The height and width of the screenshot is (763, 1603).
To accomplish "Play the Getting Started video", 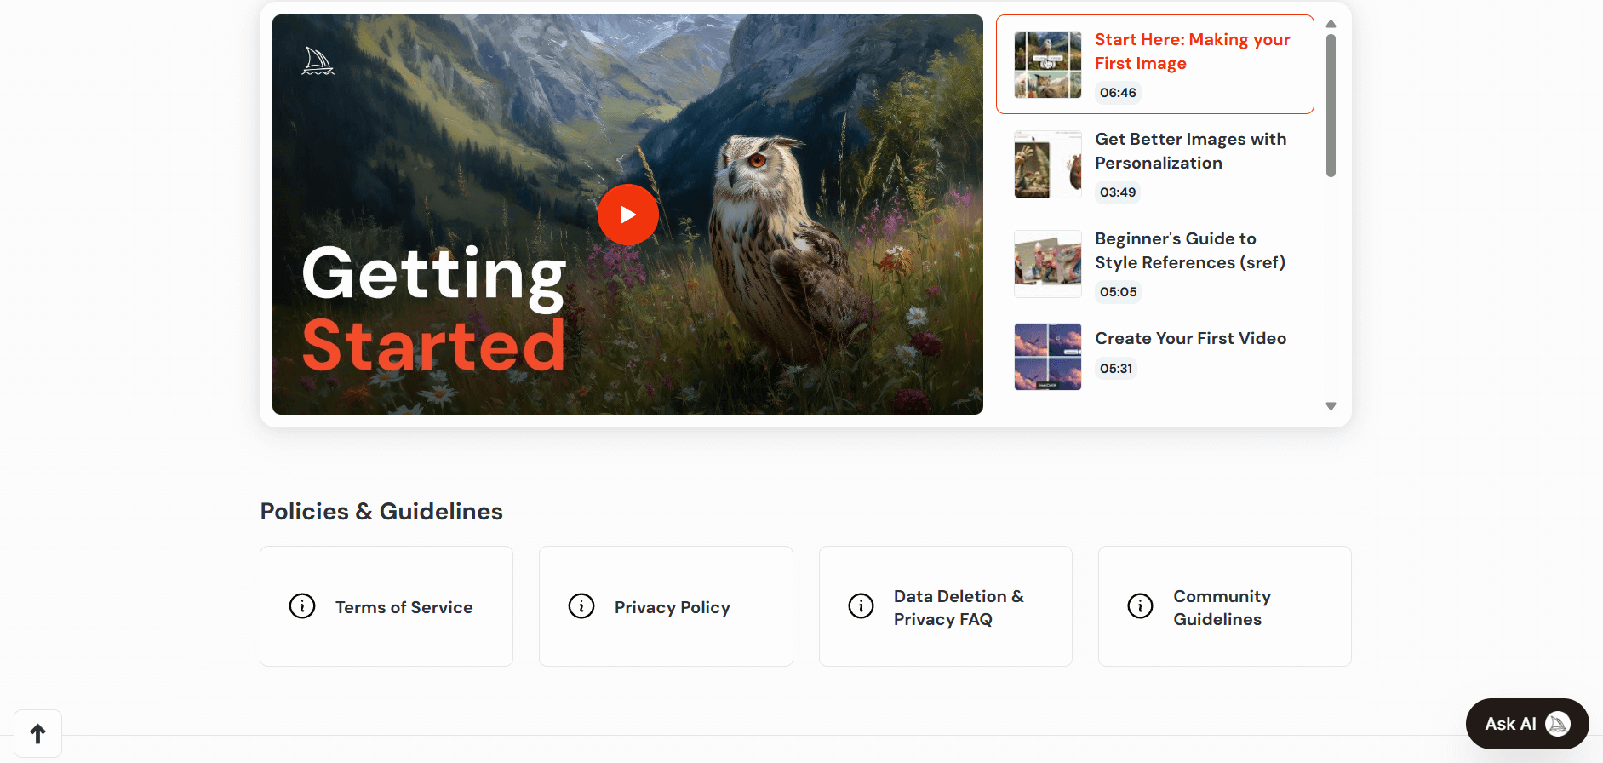I will (x=627, y=215).
